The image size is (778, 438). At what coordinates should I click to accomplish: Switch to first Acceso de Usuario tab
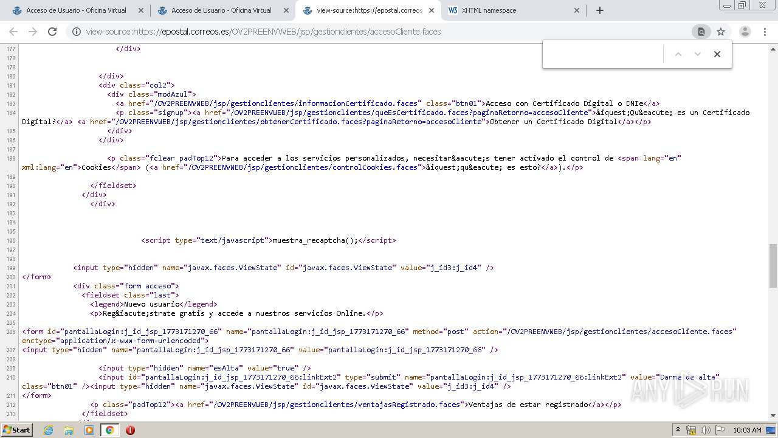pyautogui.click(x=77, y=10)
